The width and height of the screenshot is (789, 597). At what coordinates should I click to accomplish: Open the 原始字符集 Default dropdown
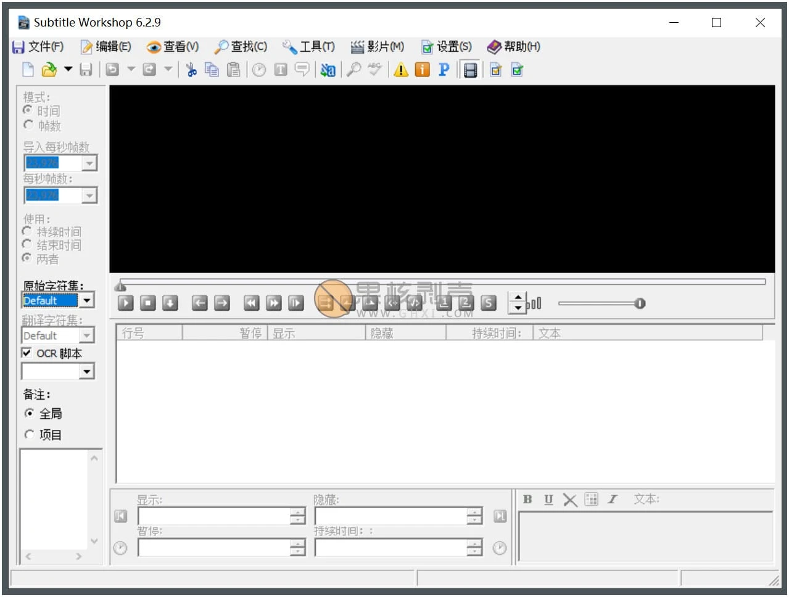click(x=87, y=300)
